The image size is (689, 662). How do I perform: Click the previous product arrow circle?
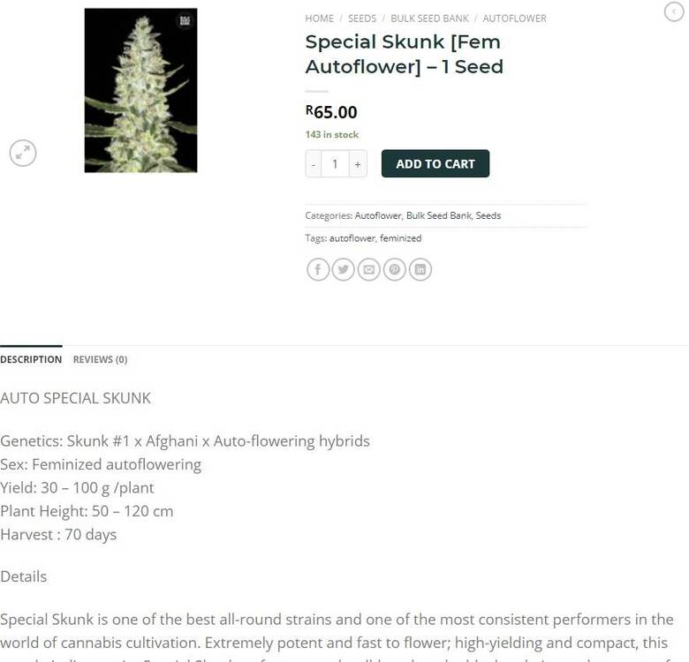[x=674, y=11]
